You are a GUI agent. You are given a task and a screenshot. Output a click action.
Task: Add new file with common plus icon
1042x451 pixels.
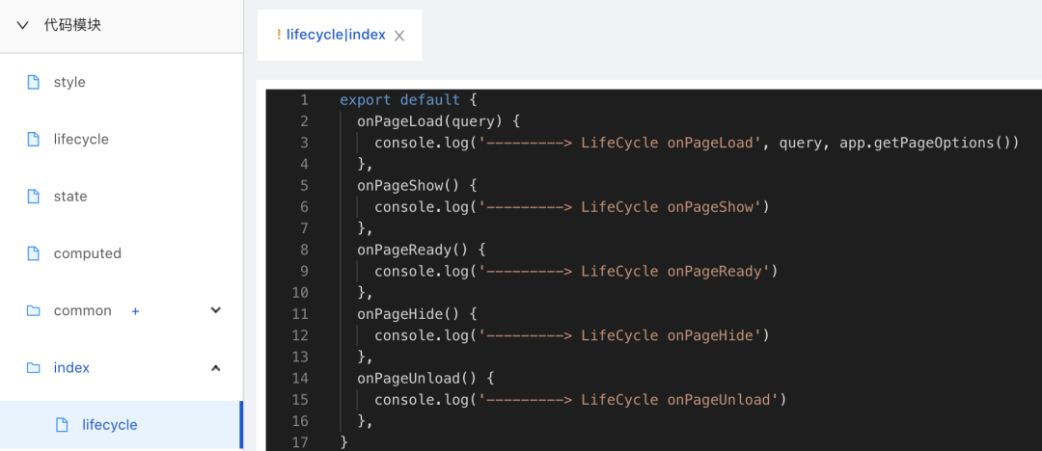[x=135, y=311]
